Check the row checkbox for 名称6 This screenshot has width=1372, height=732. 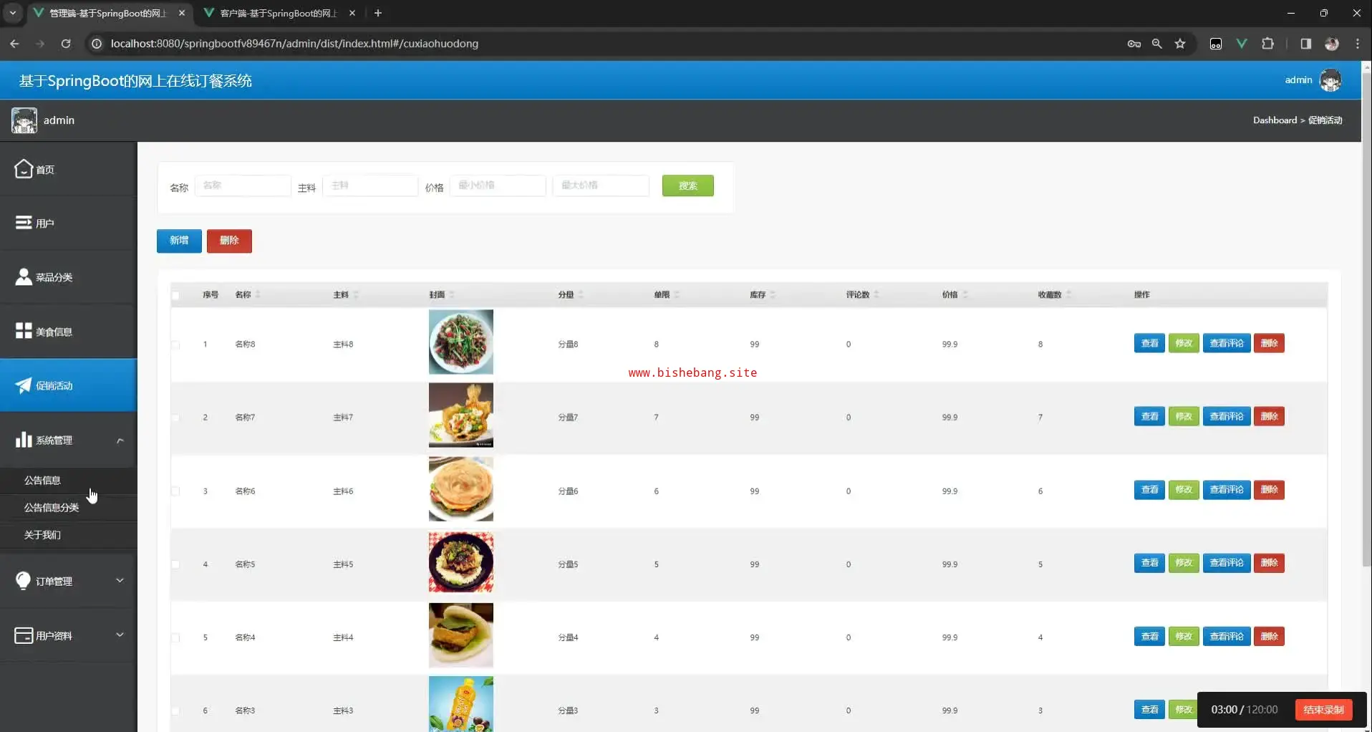(175, 491)
